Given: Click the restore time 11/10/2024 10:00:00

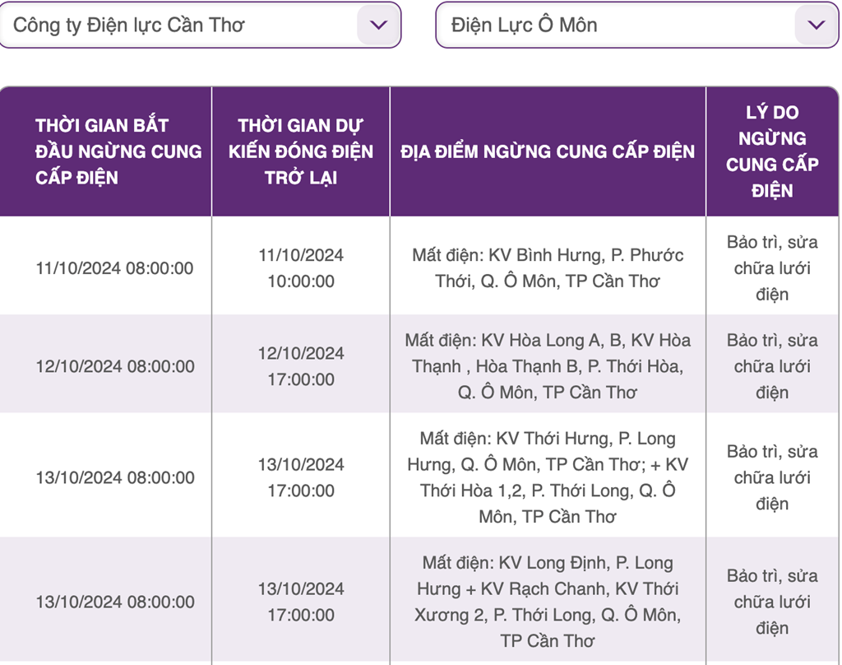Looking at the screenshot, I should tap(301, 267).
